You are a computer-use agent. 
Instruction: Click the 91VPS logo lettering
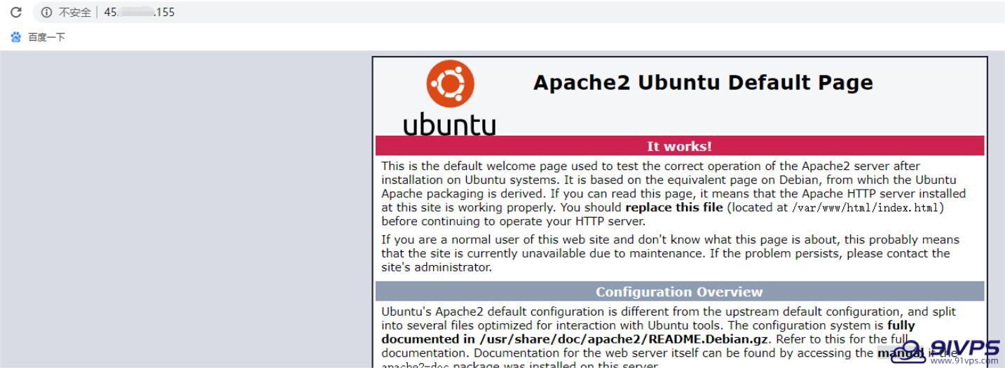click(965, 347)
